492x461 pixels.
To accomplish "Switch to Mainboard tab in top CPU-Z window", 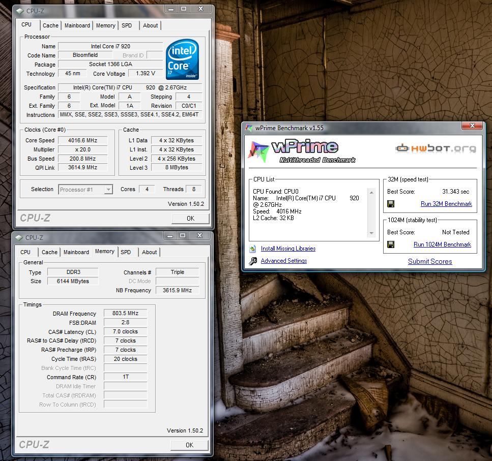I will 77,25.
